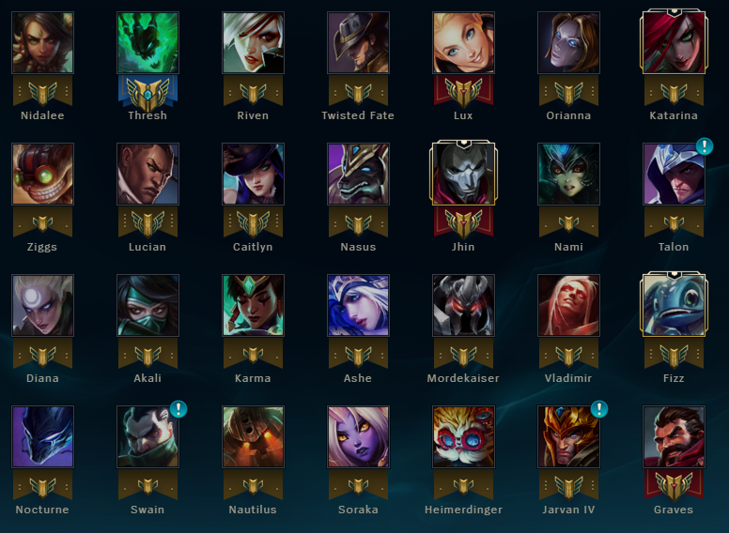729x533 pixels.
Task: Click the notification badge on Swain
Action: 178,409
